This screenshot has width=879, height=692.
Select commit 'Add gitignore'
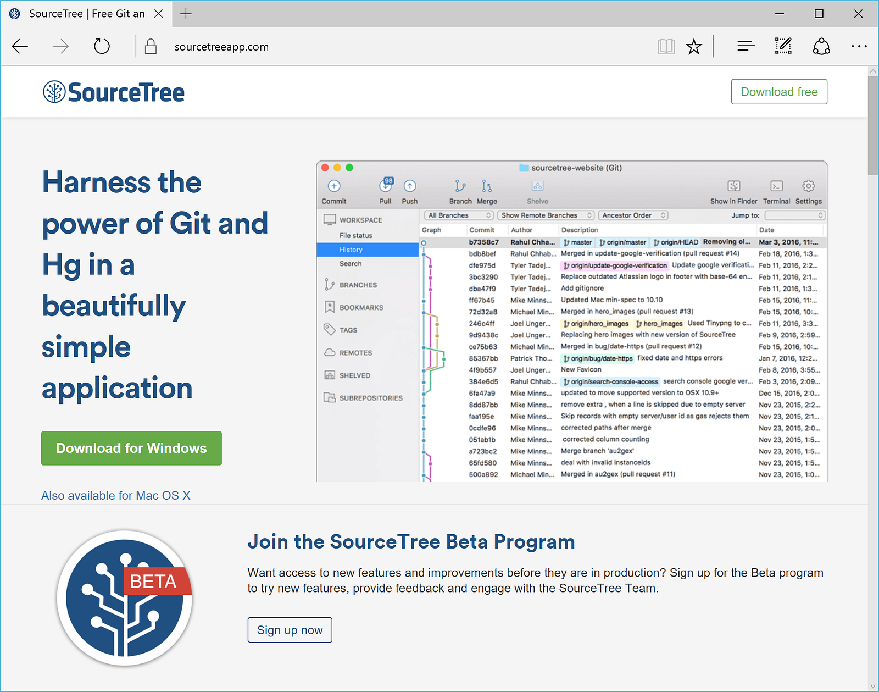coord(623,289)
